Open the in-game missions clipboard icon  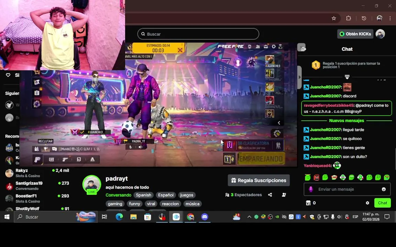37,93
